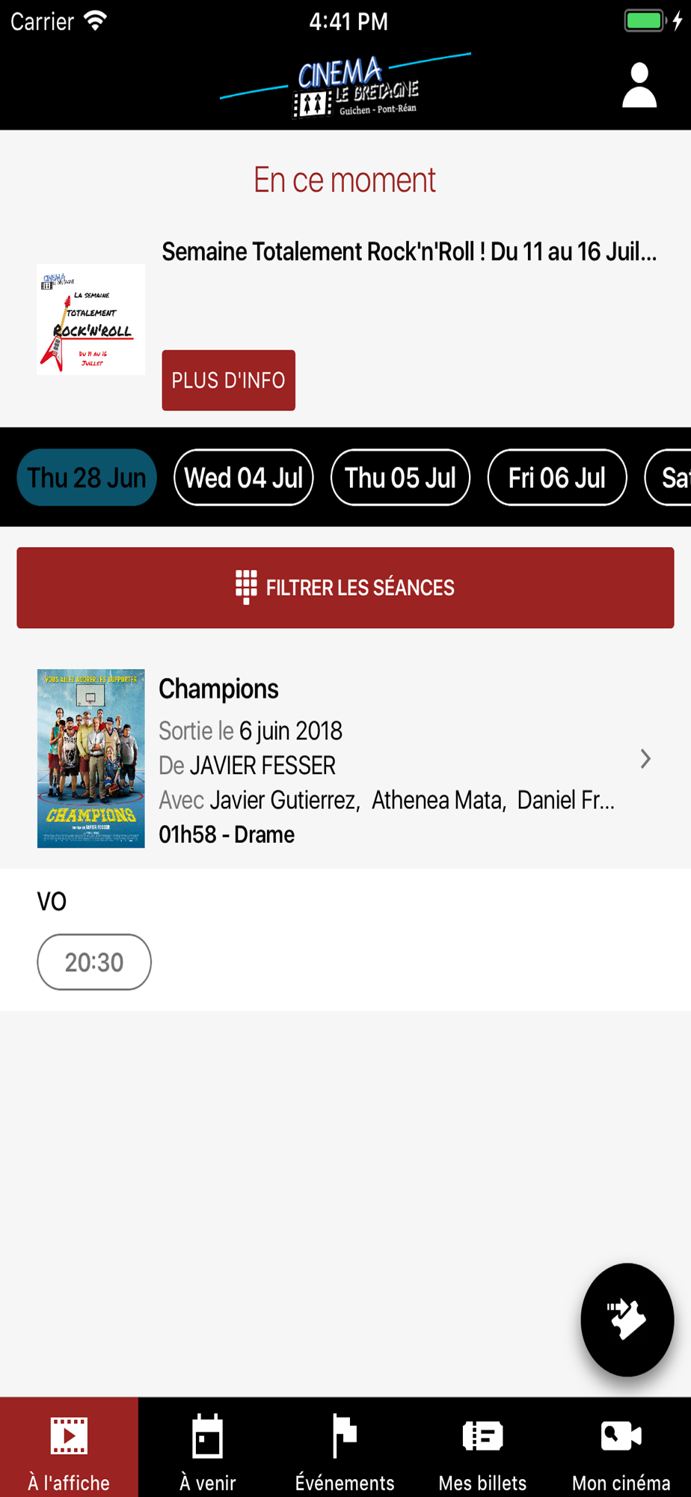
Task: Open the Champions movie title
Action: pos(218,689)
